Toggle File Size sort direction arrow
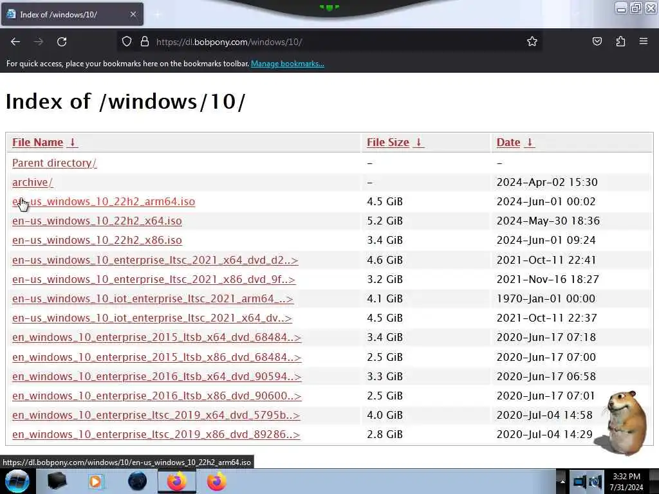The image size is (659, 494). coord(418,142)
